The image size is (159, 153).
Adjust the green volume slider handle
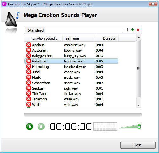pyautogui.click(x=139, y=127)
